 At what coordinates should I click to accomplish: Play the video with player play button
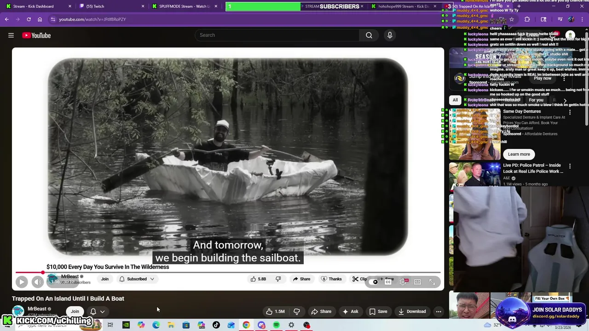pos(22,282)
